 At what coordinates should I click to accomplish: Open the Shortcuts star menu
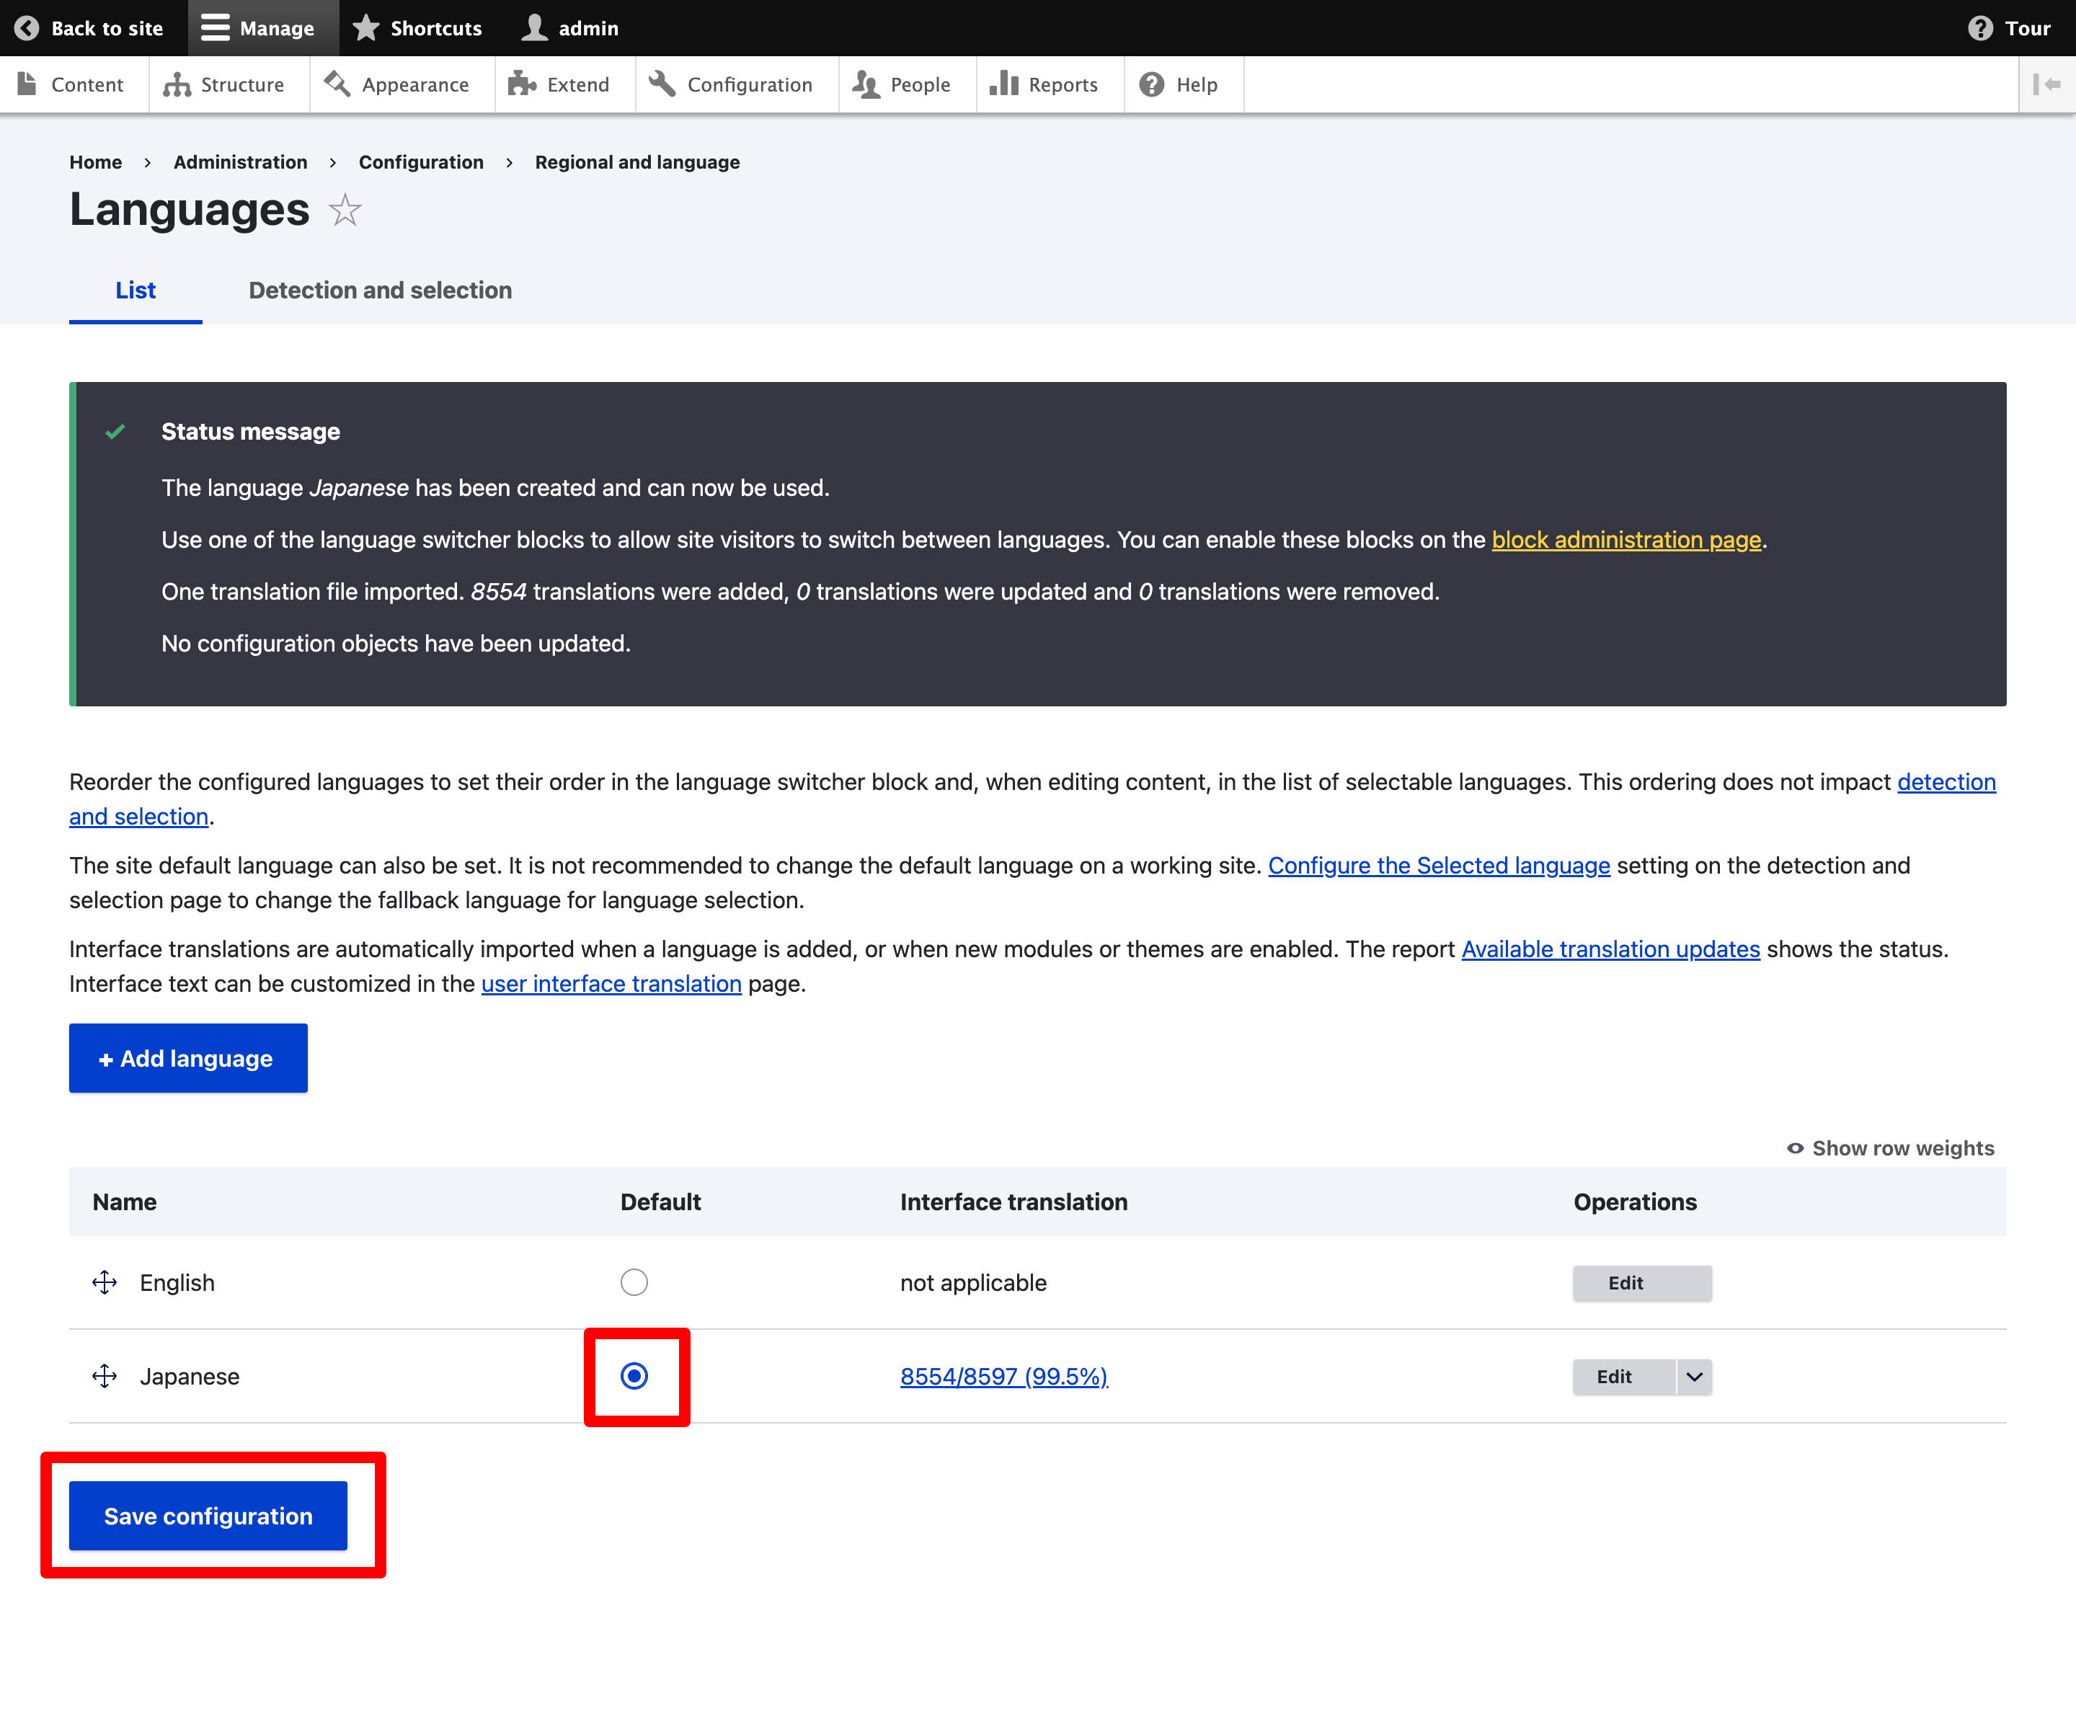417,27
